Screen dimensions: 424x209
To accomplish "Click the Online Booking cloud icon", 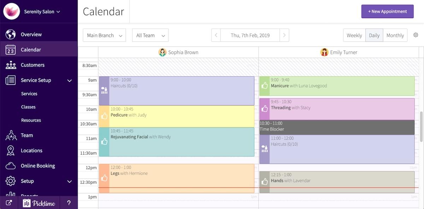I will [x=11, y=166].
